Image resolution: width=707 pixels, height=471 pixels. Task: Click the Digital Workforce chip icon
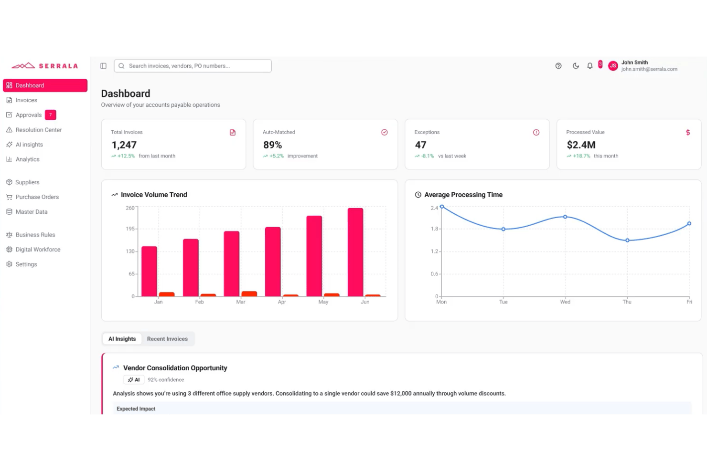[9, 250]
